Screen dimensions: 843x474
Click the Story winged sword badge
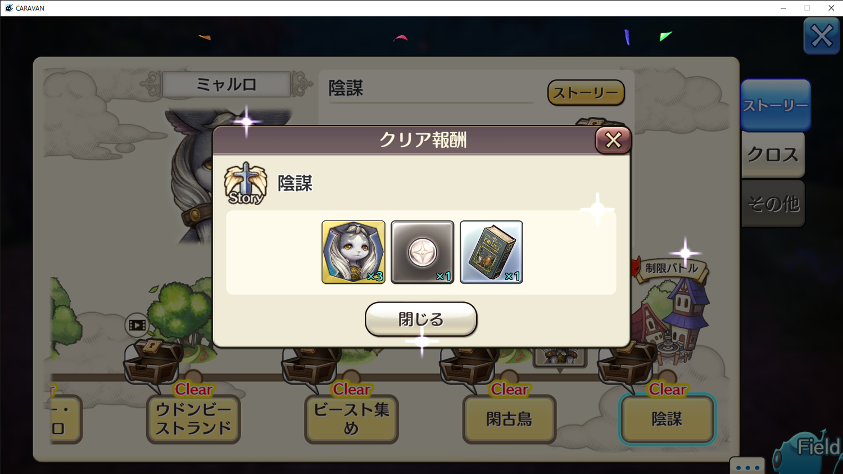(246, 183)
